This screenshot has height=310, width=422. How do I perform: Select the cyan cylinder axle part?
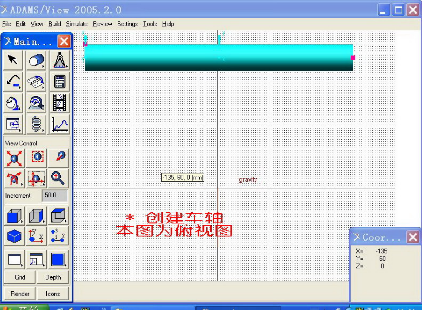[219, 58]
